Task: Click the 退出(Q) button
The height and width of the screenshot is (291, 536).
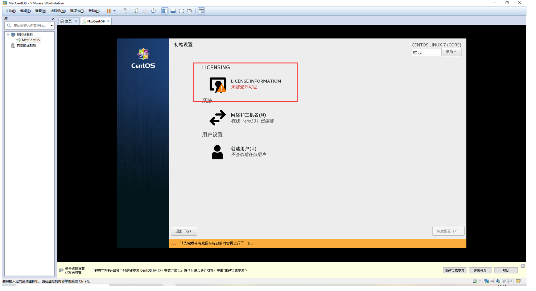Action: [184, 231]
